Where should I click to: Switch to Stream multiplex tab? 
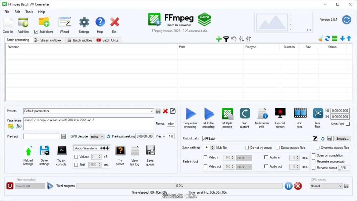pyautogui.click(x=48, y=40)
